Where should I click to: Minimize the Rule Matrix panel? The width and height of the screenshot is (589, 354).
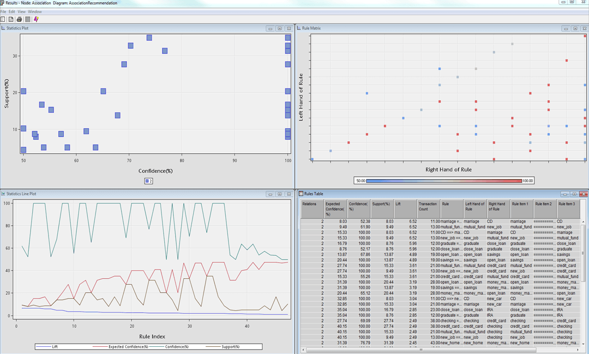pyautogui.click(x=566, y=28)
